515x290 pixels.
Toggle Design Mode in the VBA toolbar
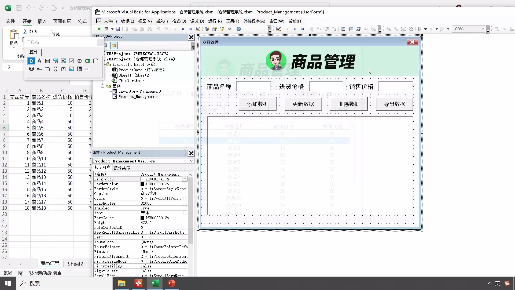[198, 29]
